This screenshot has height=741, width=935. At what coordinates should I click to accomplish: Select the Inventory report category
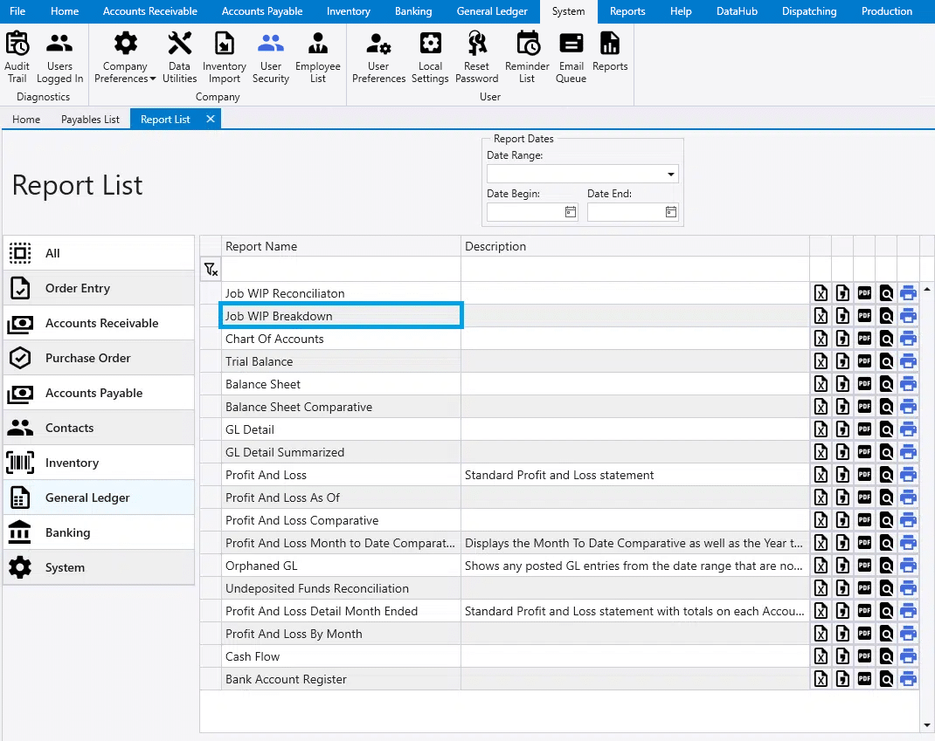coord(99,463)
